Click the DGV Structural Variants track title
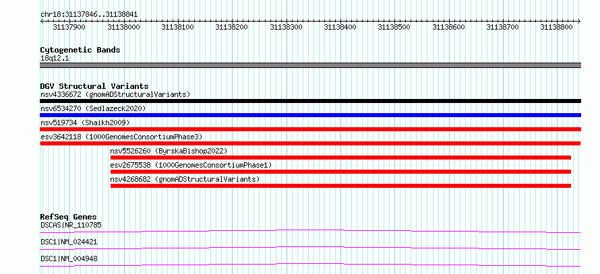The image size is (600, 274). 94,86
